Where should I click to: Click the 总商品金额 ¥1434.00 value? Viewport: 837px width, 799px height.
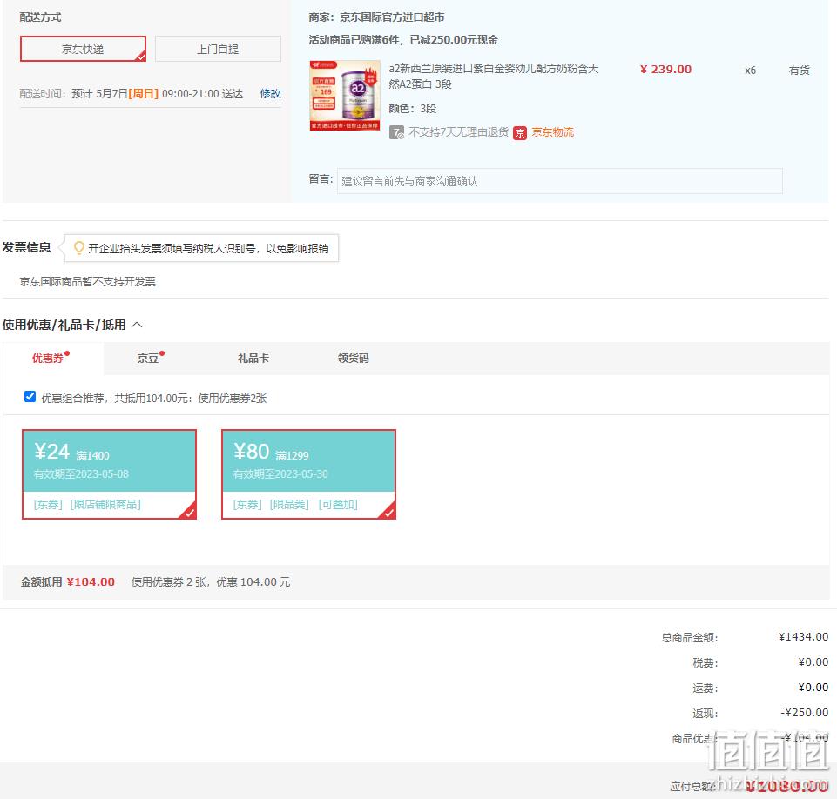click(x=803, y=637)
